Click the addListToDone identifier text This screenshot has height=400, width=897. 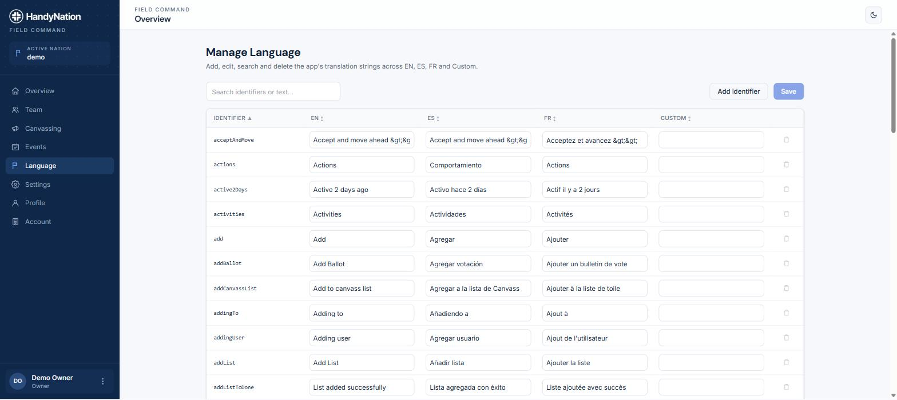coord(233,387)
